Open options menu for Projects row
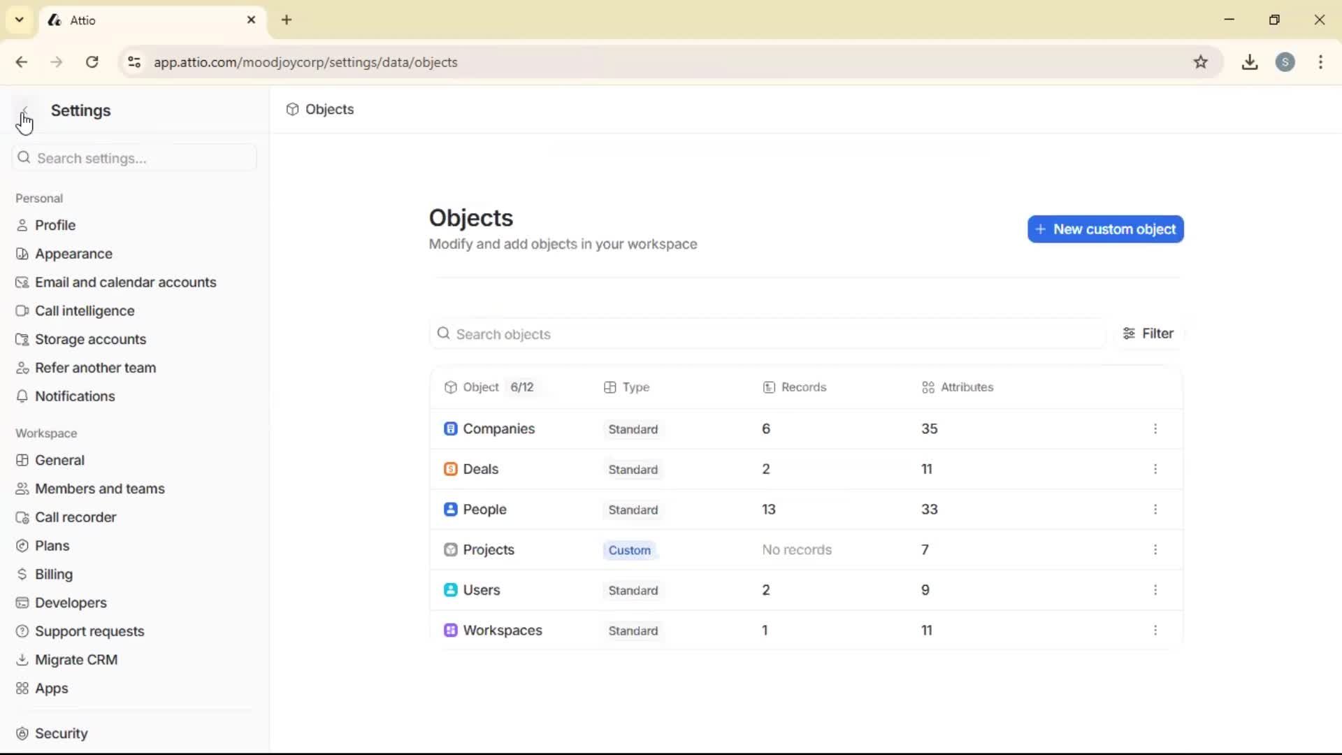 pos(1156,550)
